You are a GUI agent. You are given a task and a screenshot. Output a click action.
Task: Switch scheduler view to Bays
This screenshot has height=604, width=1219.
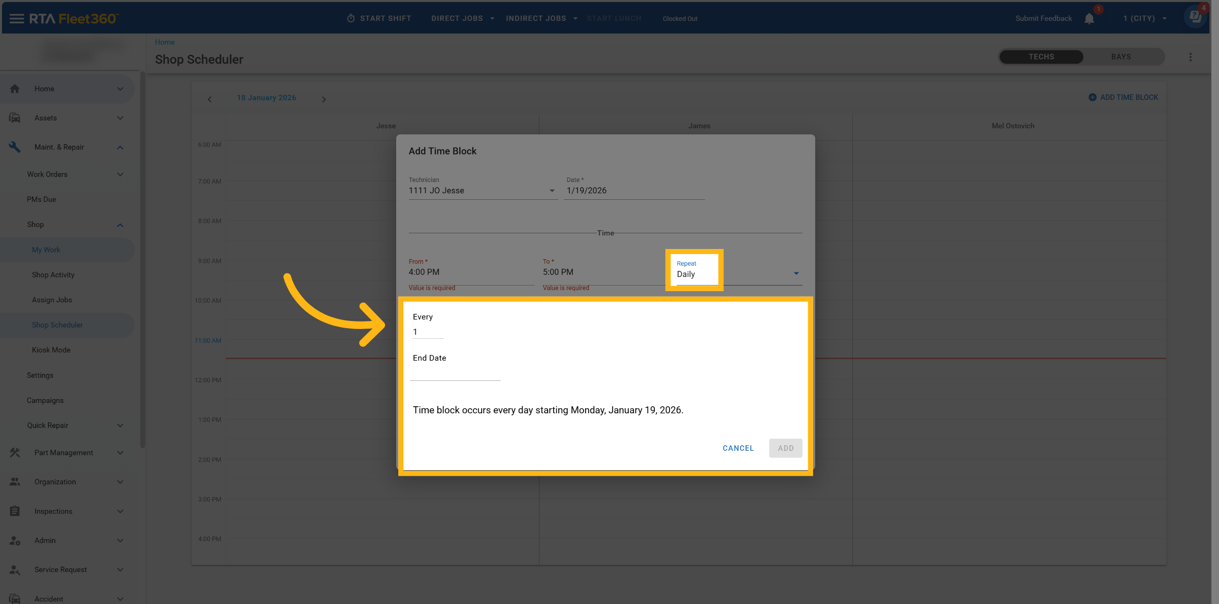pos(1120,57)
